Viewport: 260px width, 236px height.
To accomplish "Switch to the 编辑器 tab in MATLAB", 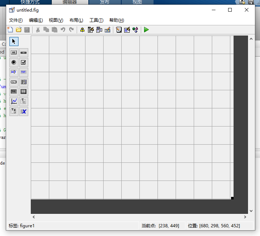I will tap(70, 2).
